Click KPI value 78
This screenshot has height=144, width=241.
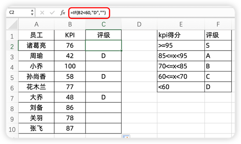(x=70, y=118)
